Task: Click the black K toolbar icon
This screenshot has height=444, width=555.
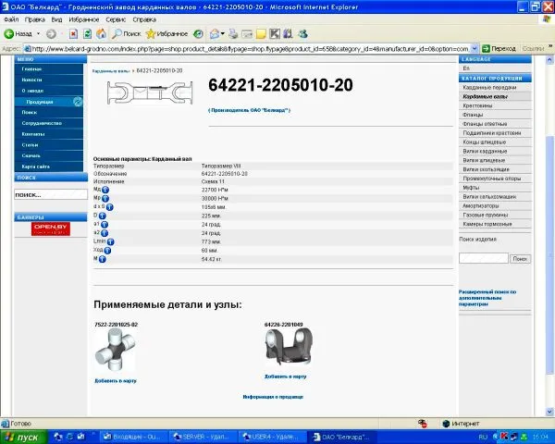Action: 275,34
